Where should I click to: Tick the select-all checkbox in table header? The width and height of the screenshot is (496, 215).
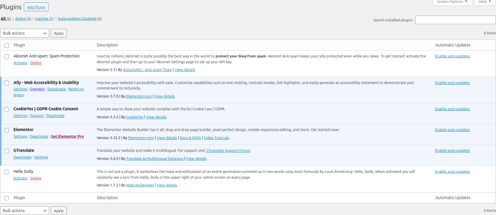(7, 46)
